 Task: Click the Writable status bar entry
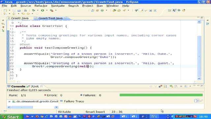coord(64,112)
